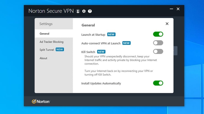The height and width of the screenshot is (114, 204).
Task: Disable Launch at Startup toggle
Action: [x=158, y=34]
